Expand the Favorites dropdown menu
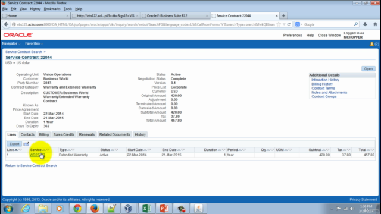 34,43
